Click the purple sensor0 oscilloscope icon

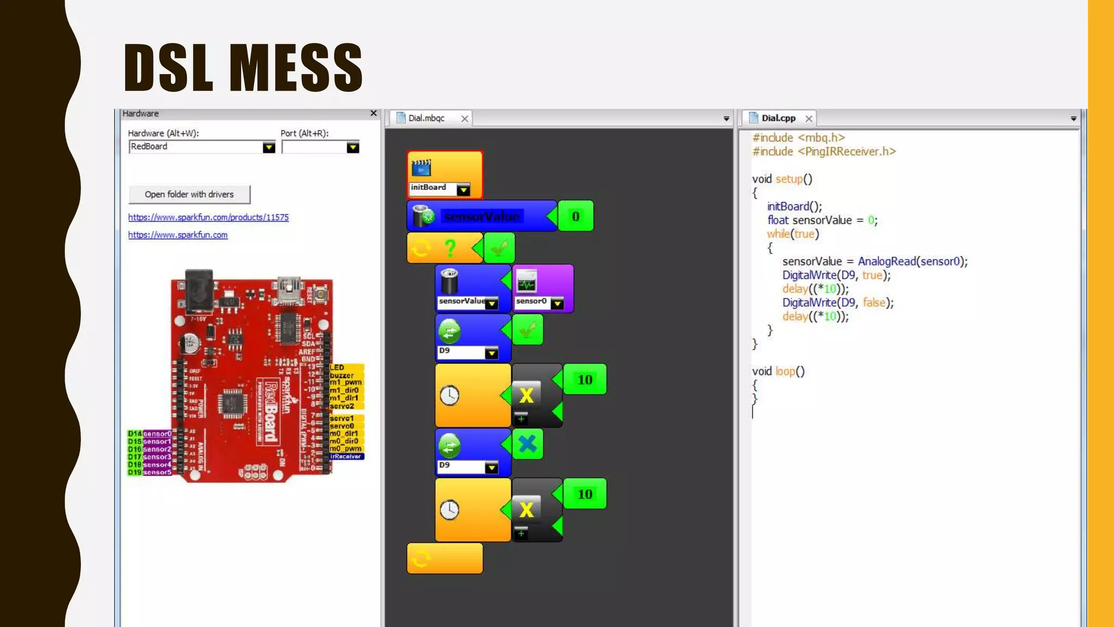pyautogui.click(x=526, y=281)
